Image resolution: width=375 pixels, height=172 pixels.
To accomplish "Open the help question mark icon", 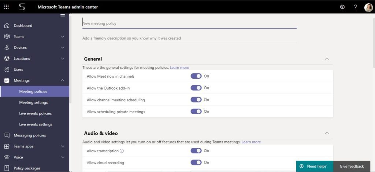I will 355,7.
